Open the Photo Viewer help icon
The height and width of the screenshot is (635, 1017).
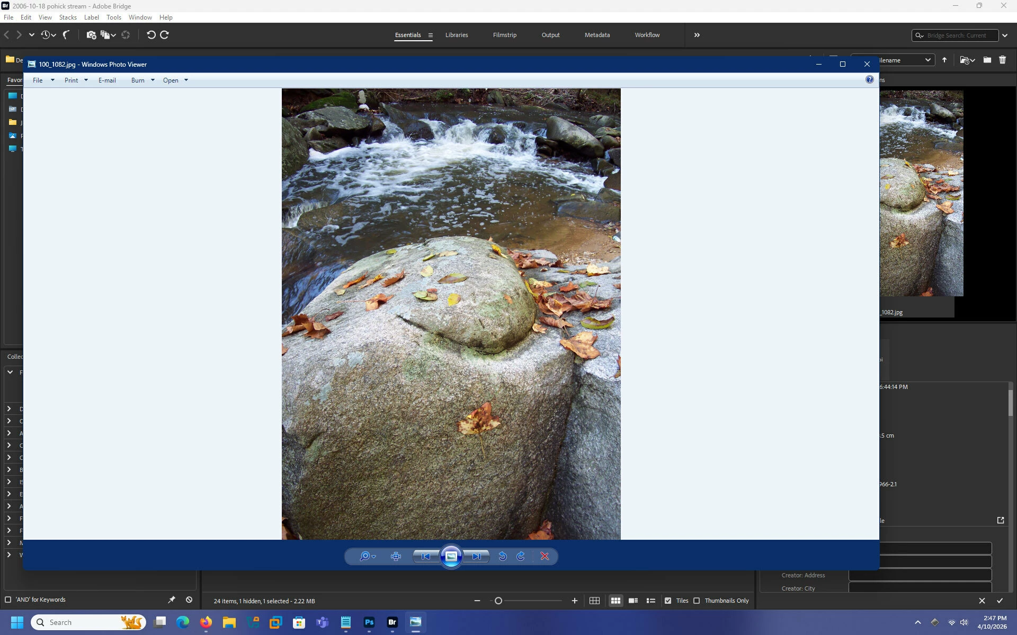point(869,79)
